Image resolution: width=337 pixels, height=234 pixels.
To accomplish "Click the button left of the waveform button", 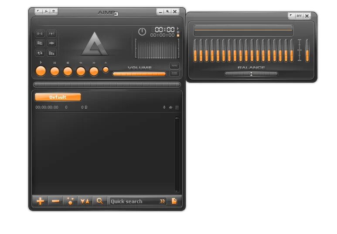I will [x=40, y=43].
